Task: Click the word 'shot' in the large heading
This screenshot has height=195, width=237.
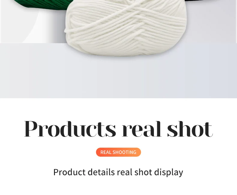Action: (x=190, y=129)
